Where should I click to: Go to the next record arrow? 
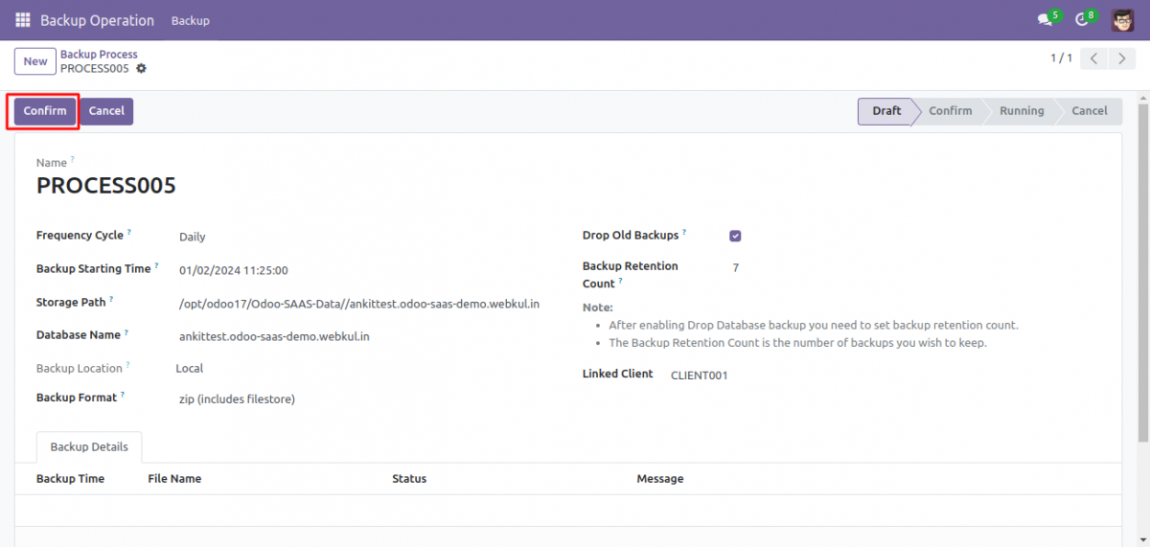(1121, 59)
